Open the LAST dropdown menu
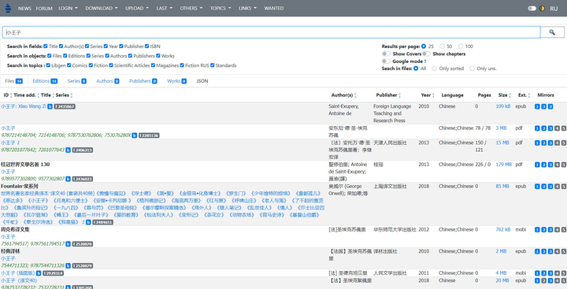 pyautogui.click(x=165, y=9)
